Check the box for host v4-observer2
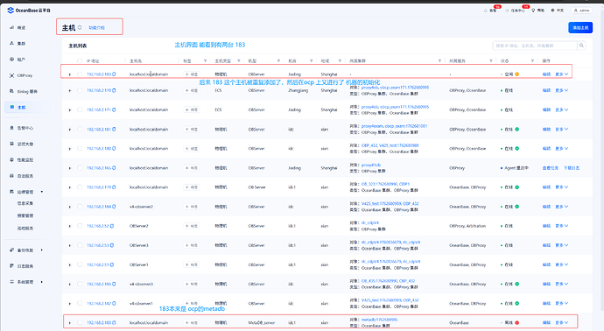This screenshot has width=604, height=331. point(80,207)
